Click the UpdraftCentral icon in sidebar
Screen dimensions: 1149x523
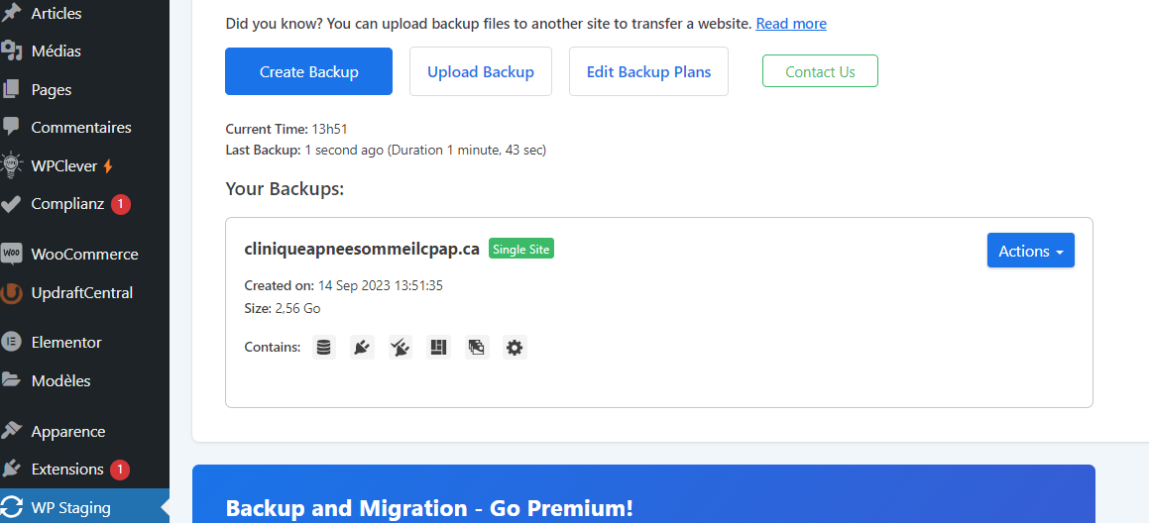[x=11, y=293]
